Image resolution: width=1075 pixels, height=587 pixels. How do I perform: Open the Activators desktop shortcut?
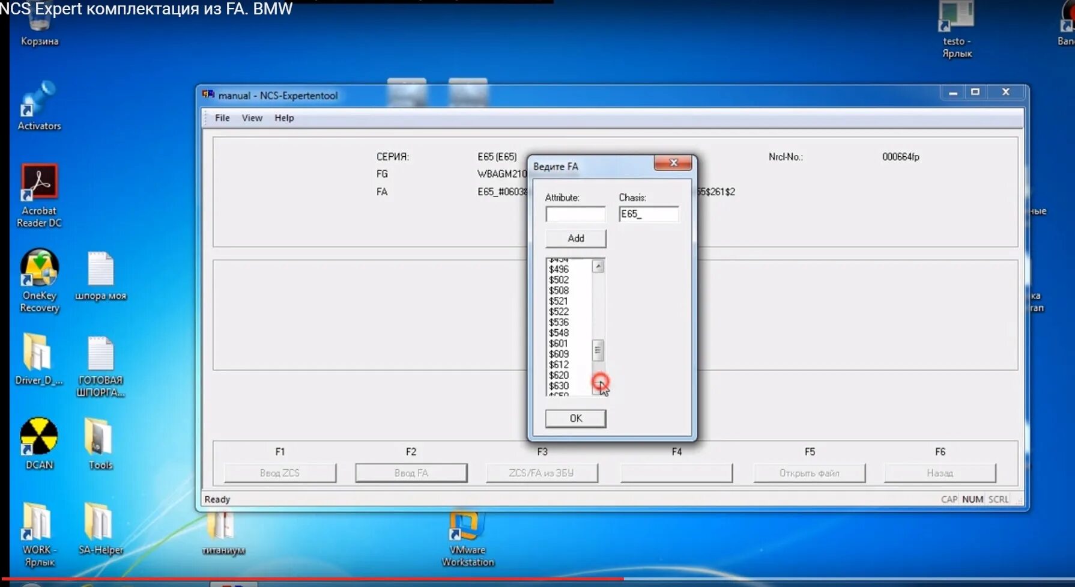(40, 106)
